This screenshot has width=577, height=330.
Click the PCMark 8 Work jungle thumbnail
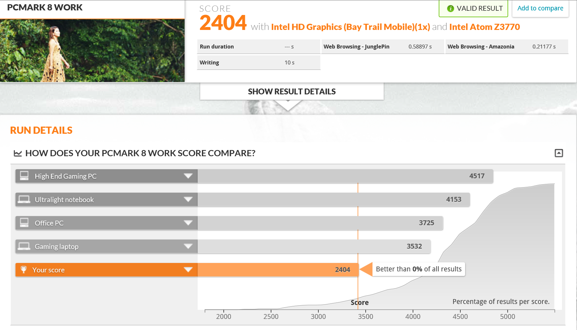(92, 50)
